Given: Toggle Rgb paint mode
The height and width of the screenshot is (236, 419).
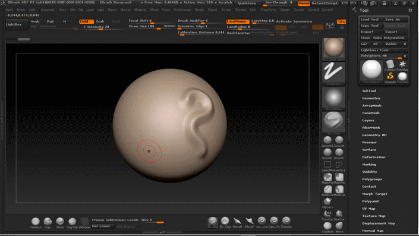Looking at the screenshot, I should 51,21.
